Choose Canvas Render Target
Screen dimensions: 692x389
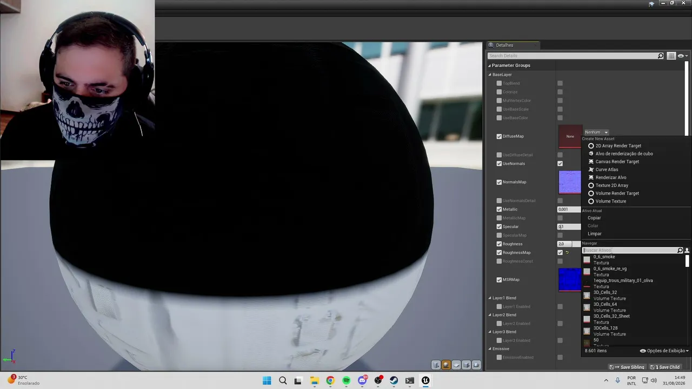coord(617,162)
